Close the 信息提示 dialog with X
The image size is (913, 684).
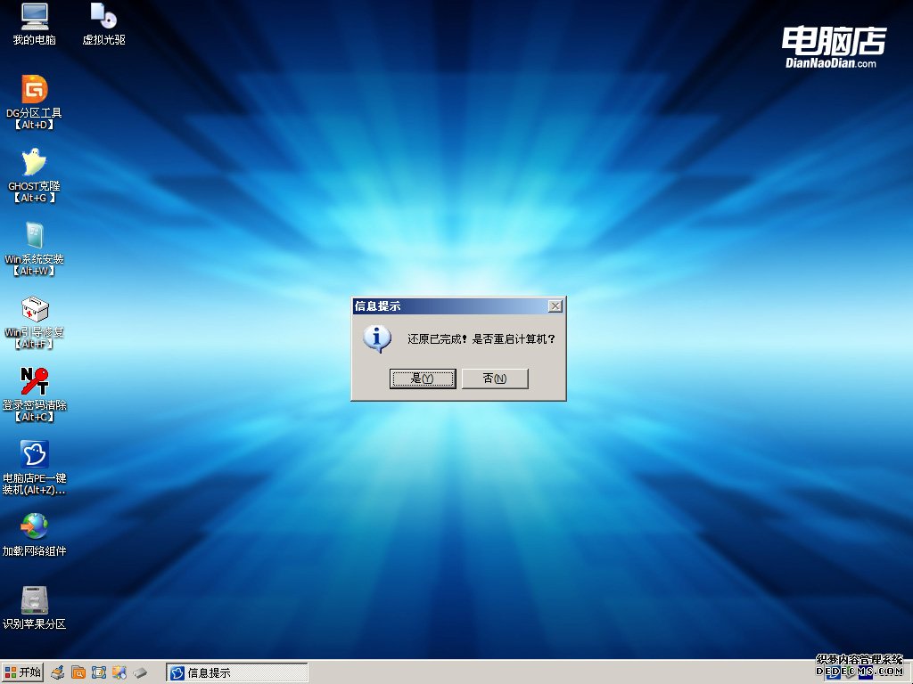[x=555, y=305]
